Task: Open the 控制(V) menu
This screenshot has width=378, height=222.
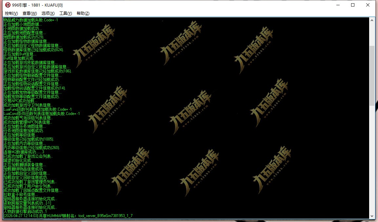Action: pos(11,13)
